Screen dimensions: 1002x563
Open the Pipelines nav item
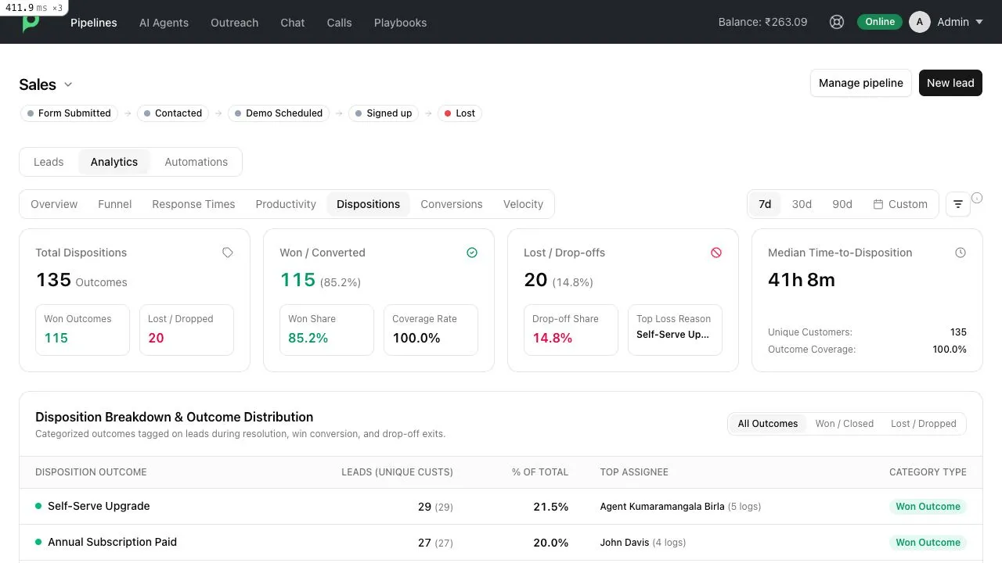click(94, 23)
